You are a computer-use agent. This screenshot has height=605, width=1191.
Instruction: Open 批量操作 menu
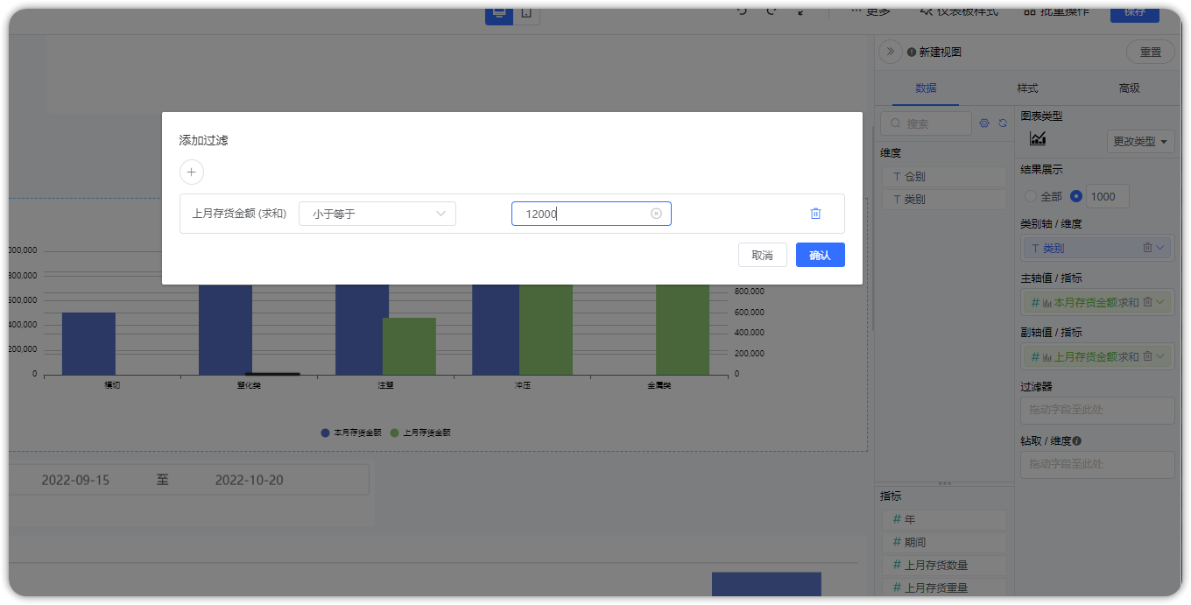(1057, 11)
